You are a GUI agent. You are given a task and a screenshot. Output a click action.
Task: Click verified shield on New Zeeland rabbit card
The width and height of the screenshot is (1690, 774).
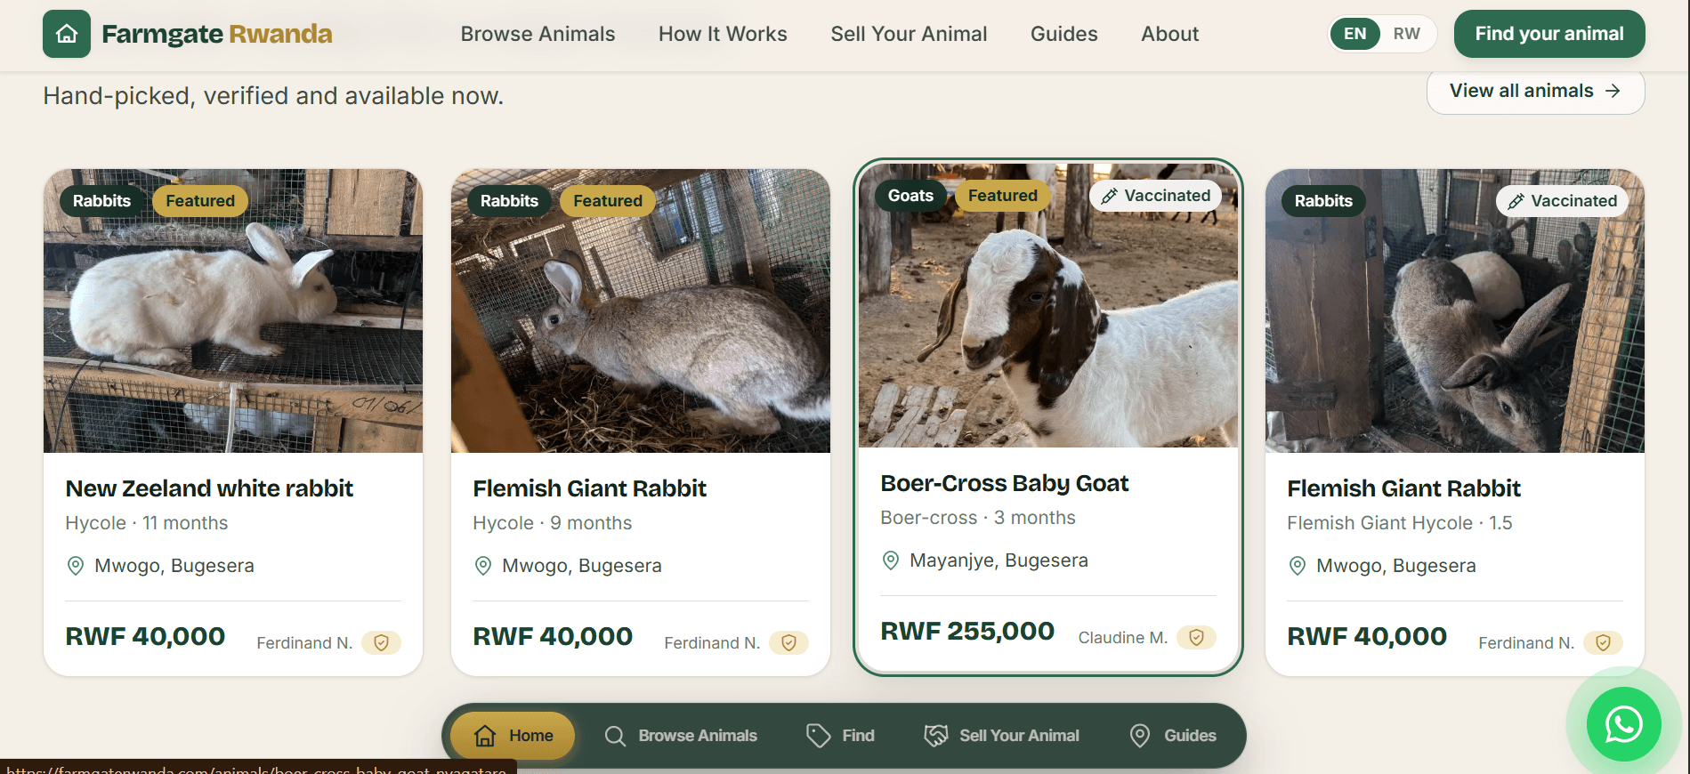coord(381,642)
